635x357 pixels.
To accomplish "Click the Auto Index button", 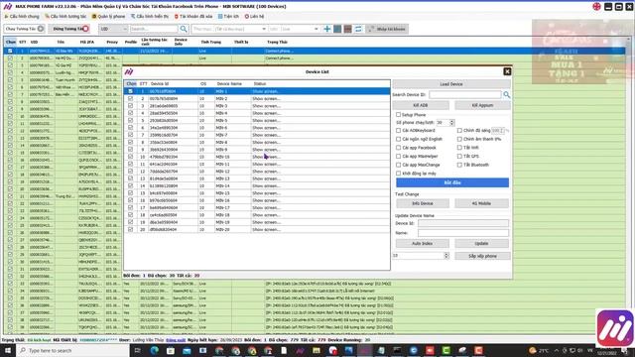I will 423,243.
